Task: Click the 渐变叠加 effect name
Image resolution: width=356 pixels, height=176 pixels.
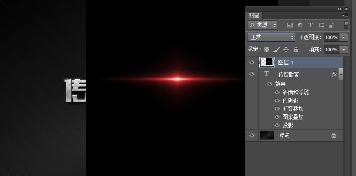Action: tap(293, 109)
